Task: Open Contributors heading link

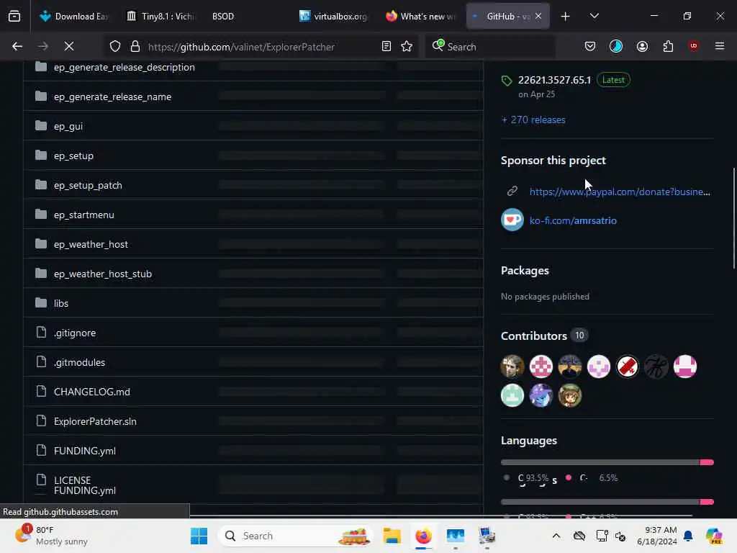Action: 534,336
